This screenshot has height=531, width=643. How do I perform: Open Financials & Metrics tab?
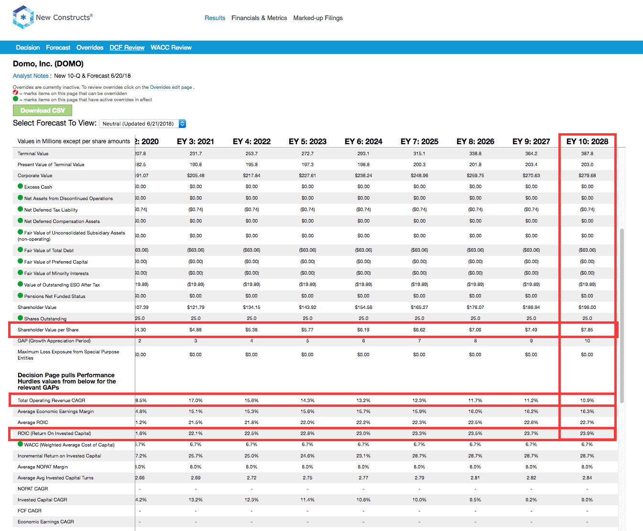click(259, 18)
